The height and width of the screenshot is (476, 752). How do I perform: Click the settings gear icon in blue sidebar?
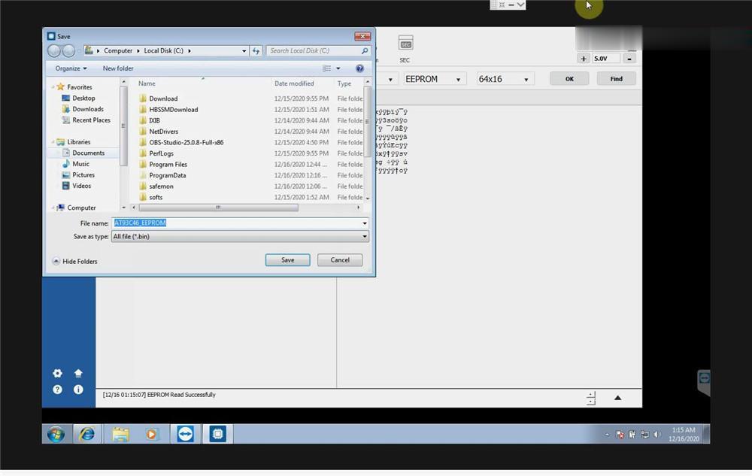tap(58, 374)
